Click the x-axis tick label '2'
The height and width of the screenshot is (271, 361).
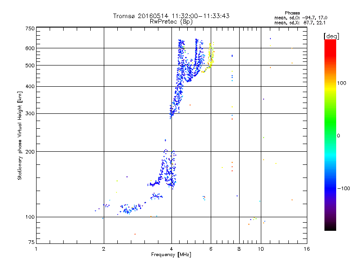point(104,249)
